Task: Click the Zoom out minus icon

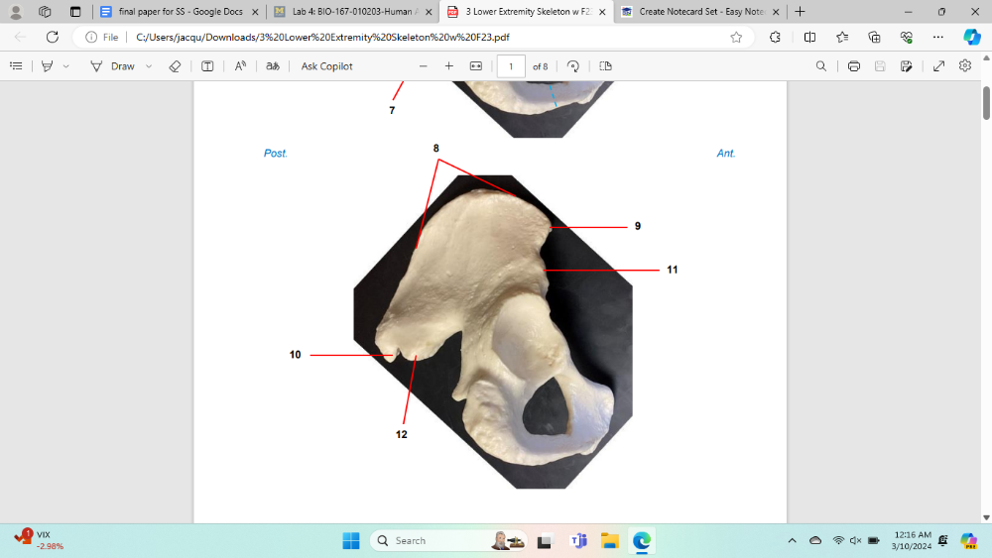Action: (424, 66)
